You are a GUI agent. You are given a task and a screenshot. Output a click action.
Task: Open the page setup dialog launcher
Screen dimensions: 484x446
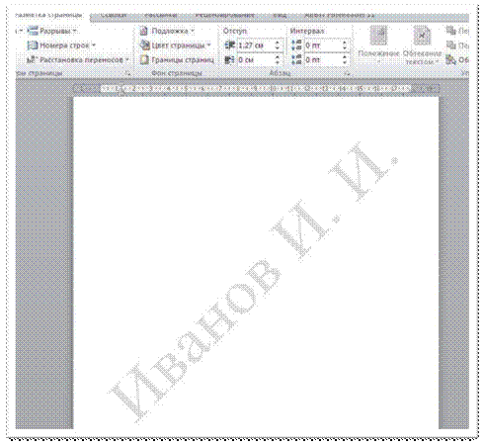pyautogui.click(x=127, y=73)
